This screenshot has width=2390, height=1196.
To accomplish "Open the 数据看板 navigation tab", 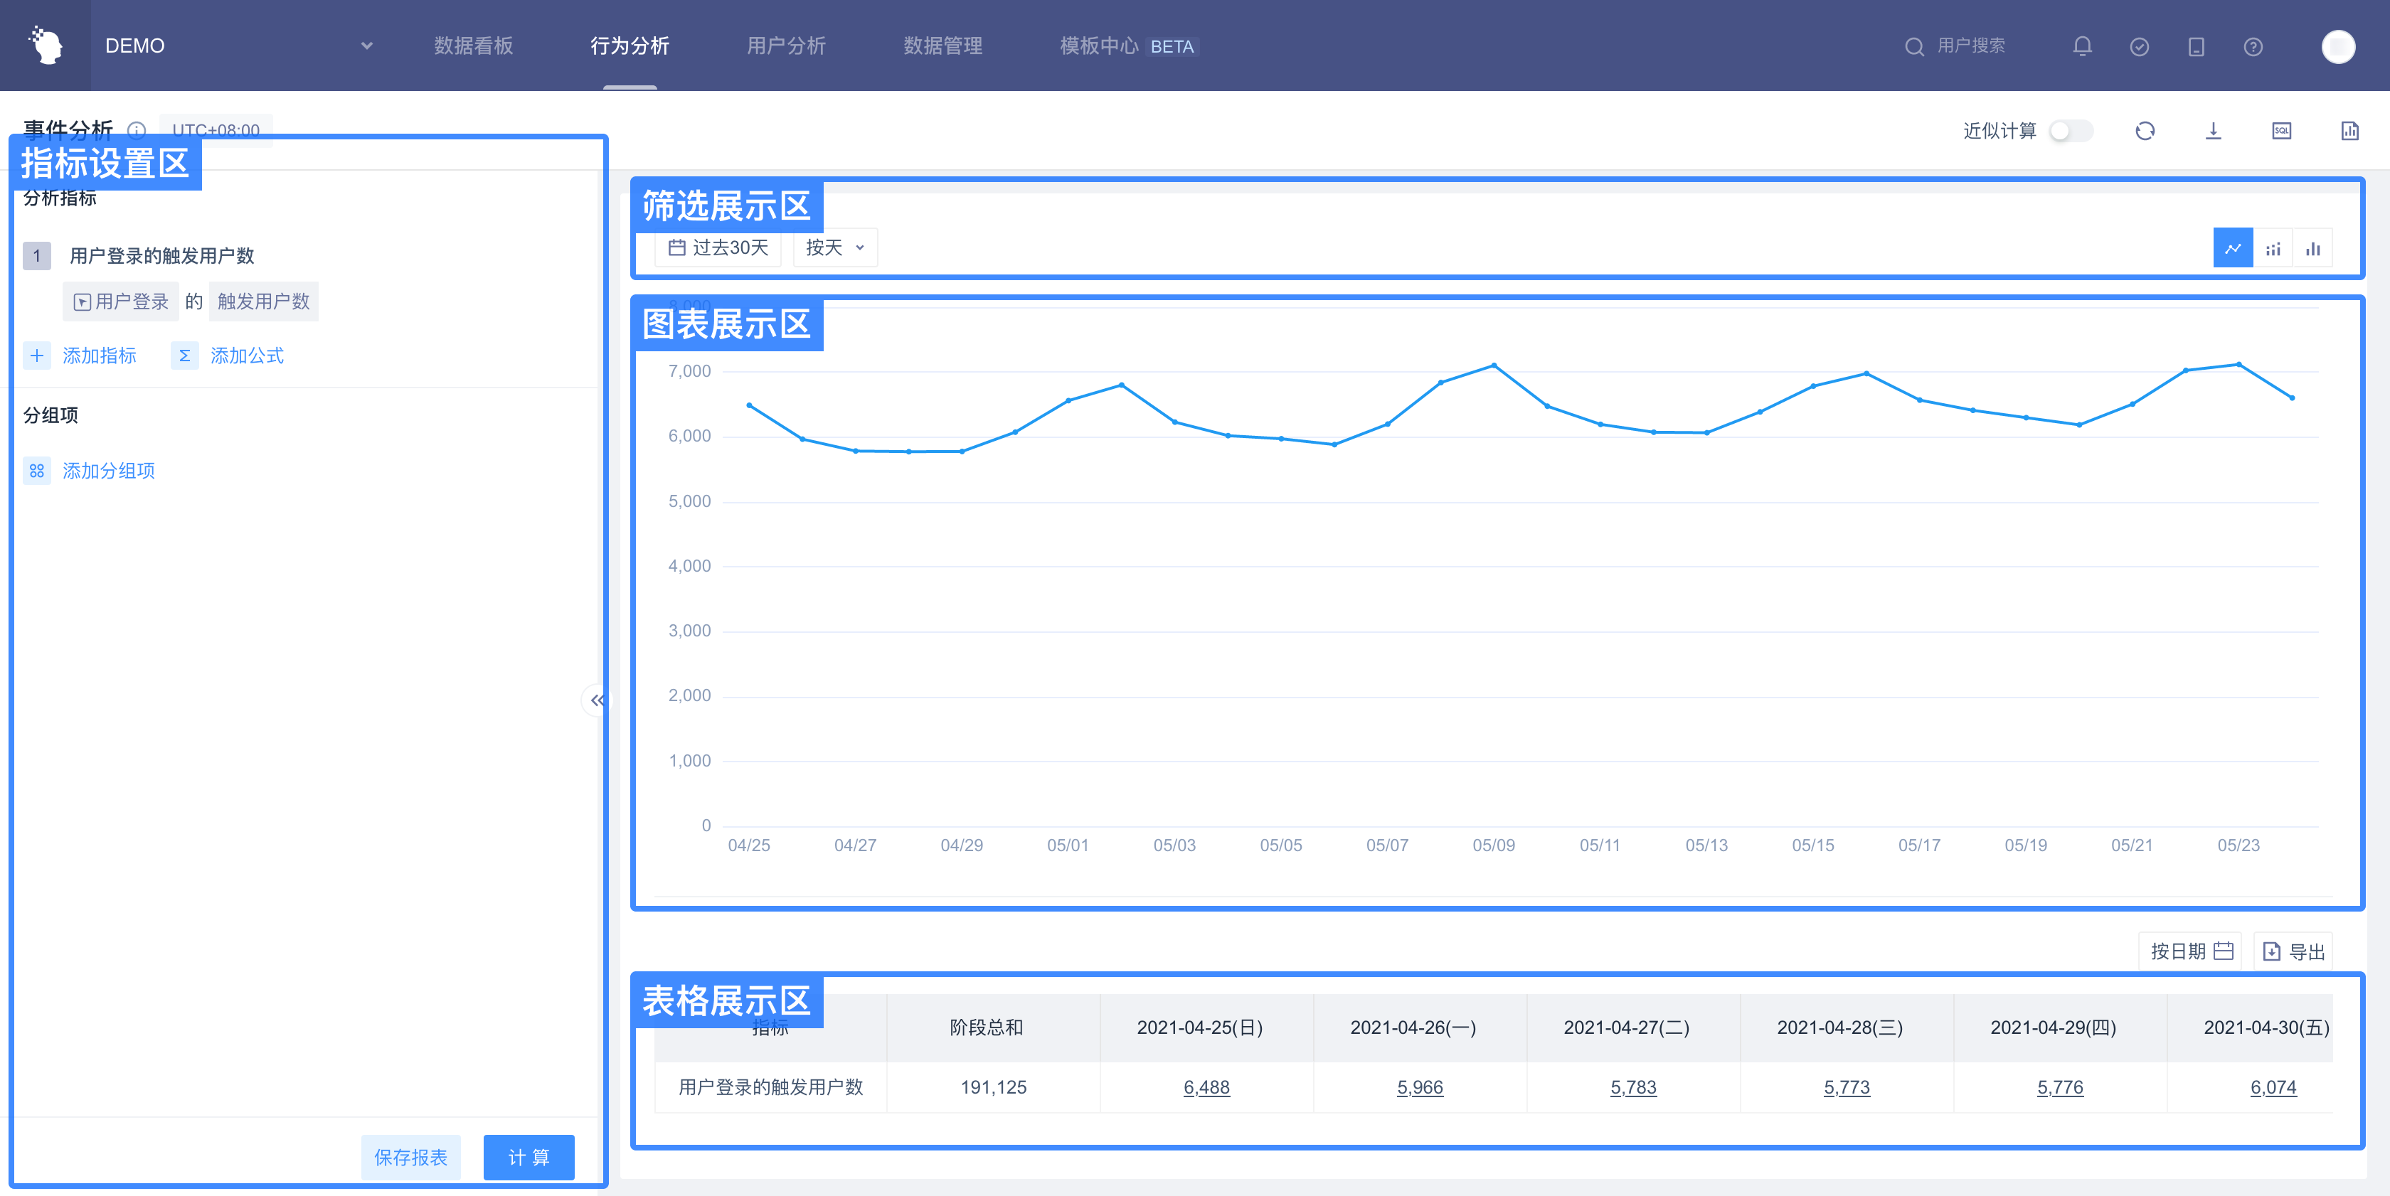I will (x=473, y=46).
